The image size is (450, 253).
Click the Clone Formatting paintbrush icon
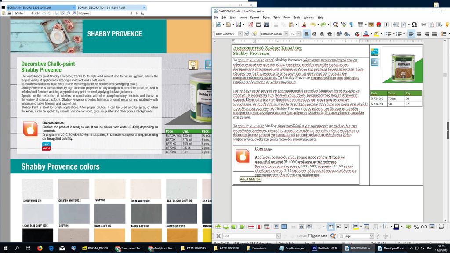point(304,25)
